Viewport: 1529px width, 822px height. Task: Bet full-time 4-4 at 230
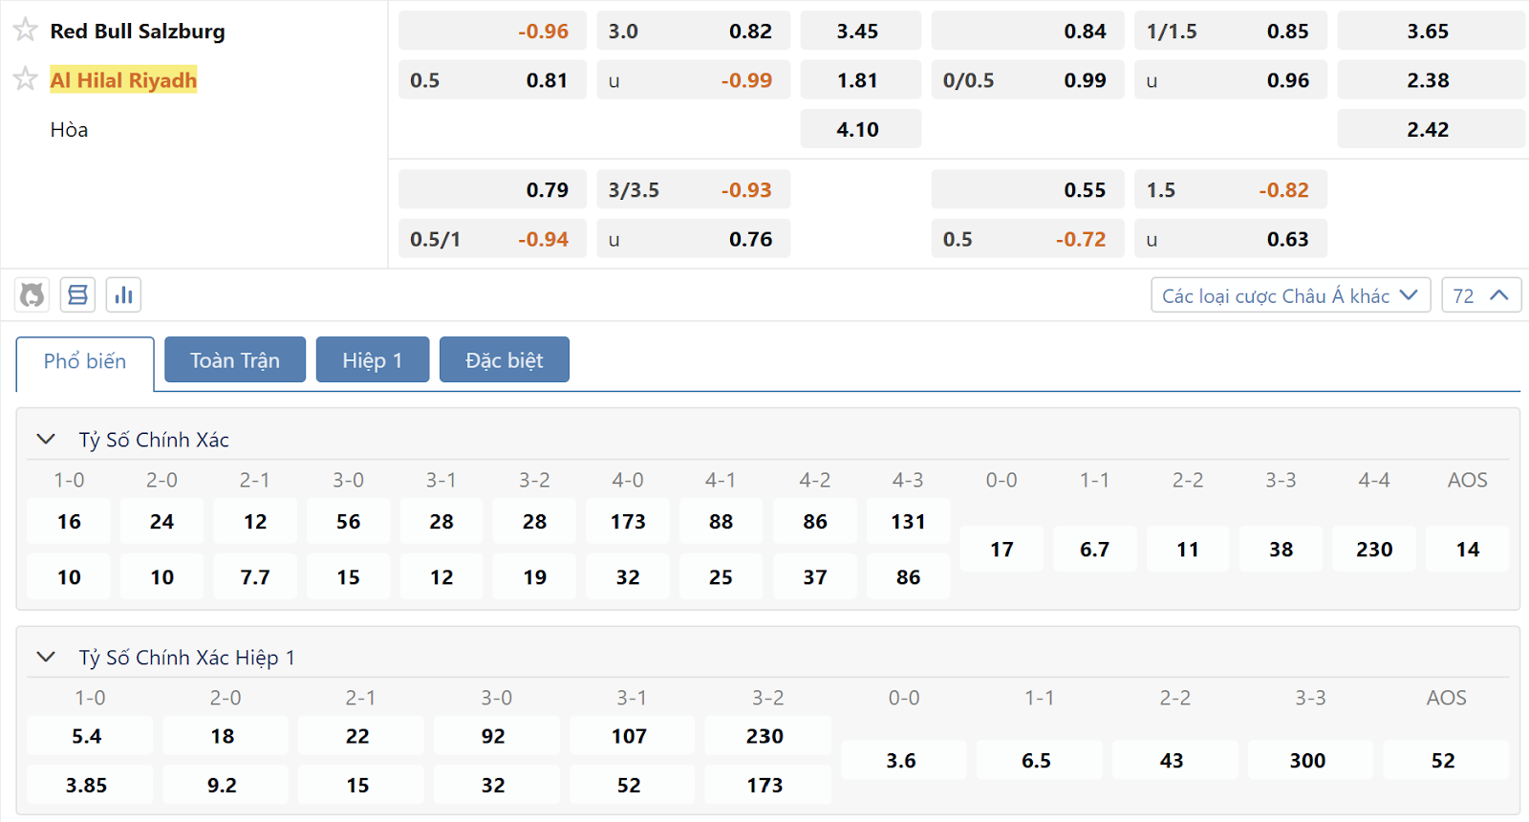tap(1374, 550)
